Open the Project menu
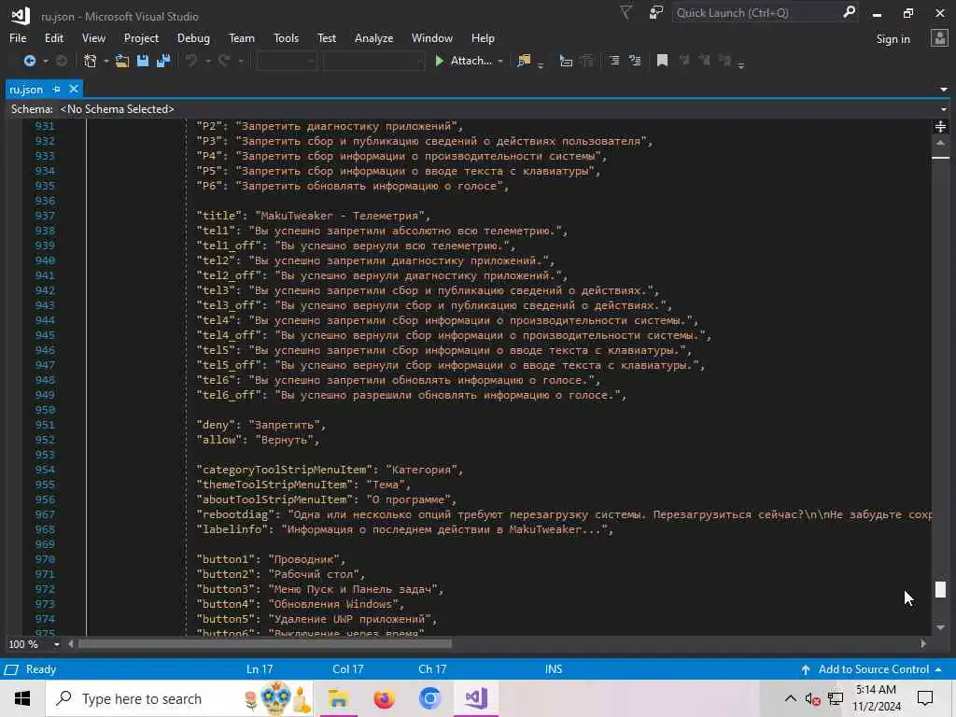This screenshot has width=956, height=717. coord(141,37)
